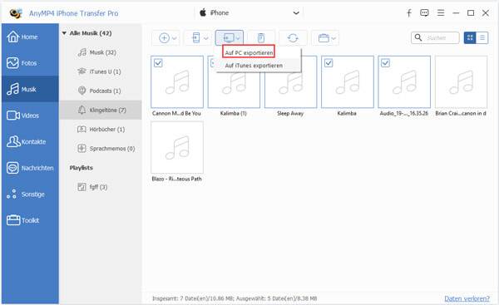Image resolution: width=499 pixels, height=305 pixels.
Task: Click the Audio_19-..._16.35.26 file name
Action: pos(404,113)
